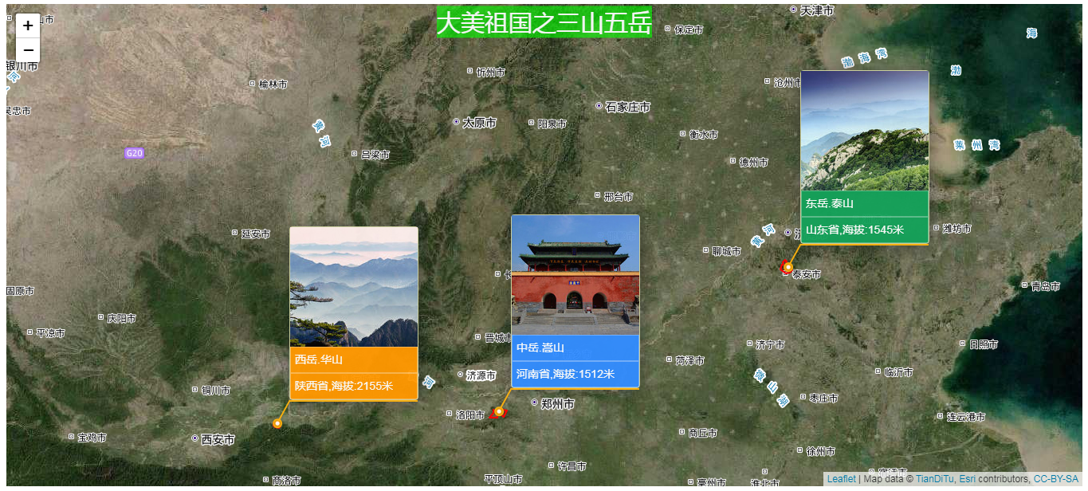Click the 连云港市 city label
The image size is (1088, 491).
(x=966, y=417)
